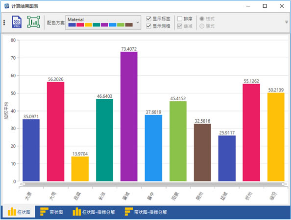The width and height of the screenshot is (291, 220).
Task: Enable the 排序 checkbox
Action: pyautogui.click(x=180, y=19)
